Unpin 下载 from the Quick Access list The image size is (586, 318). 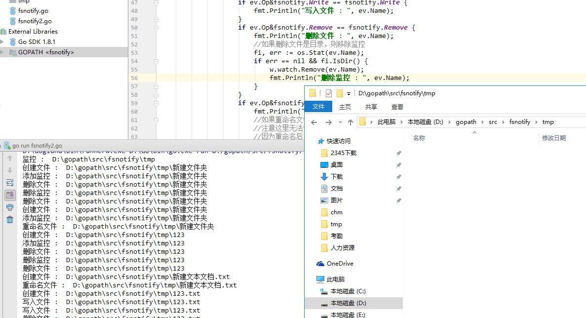click(x=398, y=177)
